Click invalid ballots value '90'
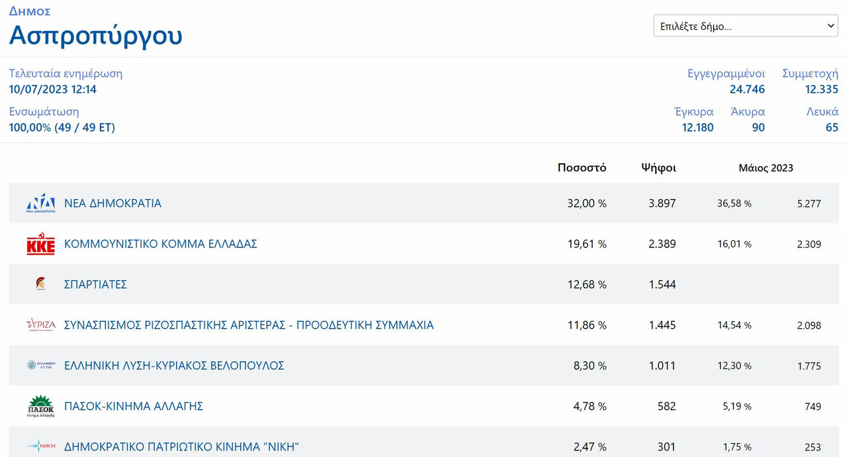This screenshot has width=847, height=457. (x=758, y=128)
